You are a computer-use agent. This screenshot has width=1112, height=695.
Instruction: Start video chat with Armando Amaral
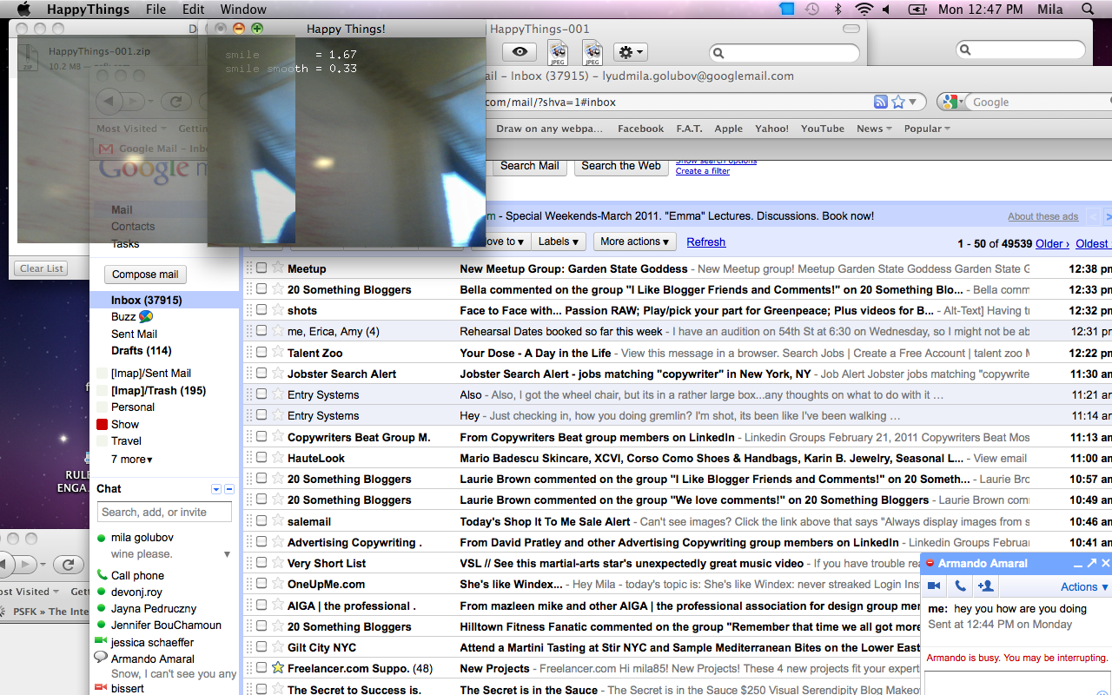(x=935, y=586)
